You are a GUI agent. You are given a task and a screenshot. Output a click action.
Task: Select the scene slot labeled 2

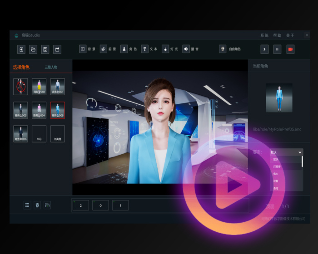[x=80, y=205]
